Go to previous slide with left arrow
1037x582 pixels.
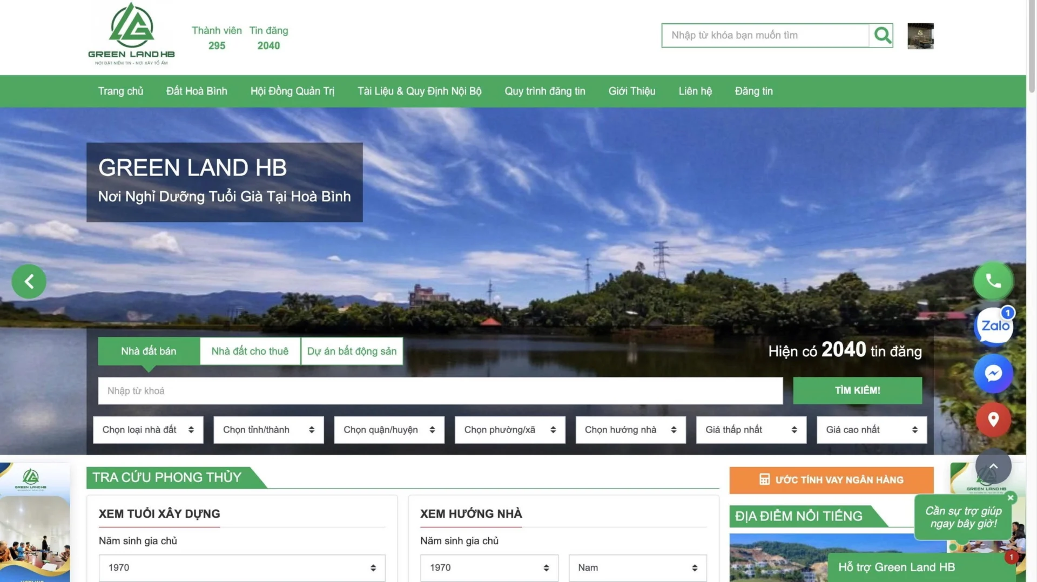(29, 281)
